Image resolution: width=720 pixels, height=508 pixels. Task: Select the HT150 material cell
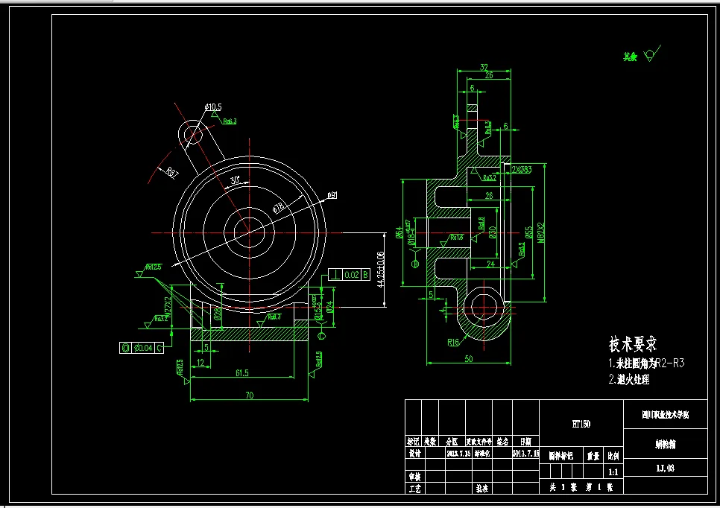581,424
